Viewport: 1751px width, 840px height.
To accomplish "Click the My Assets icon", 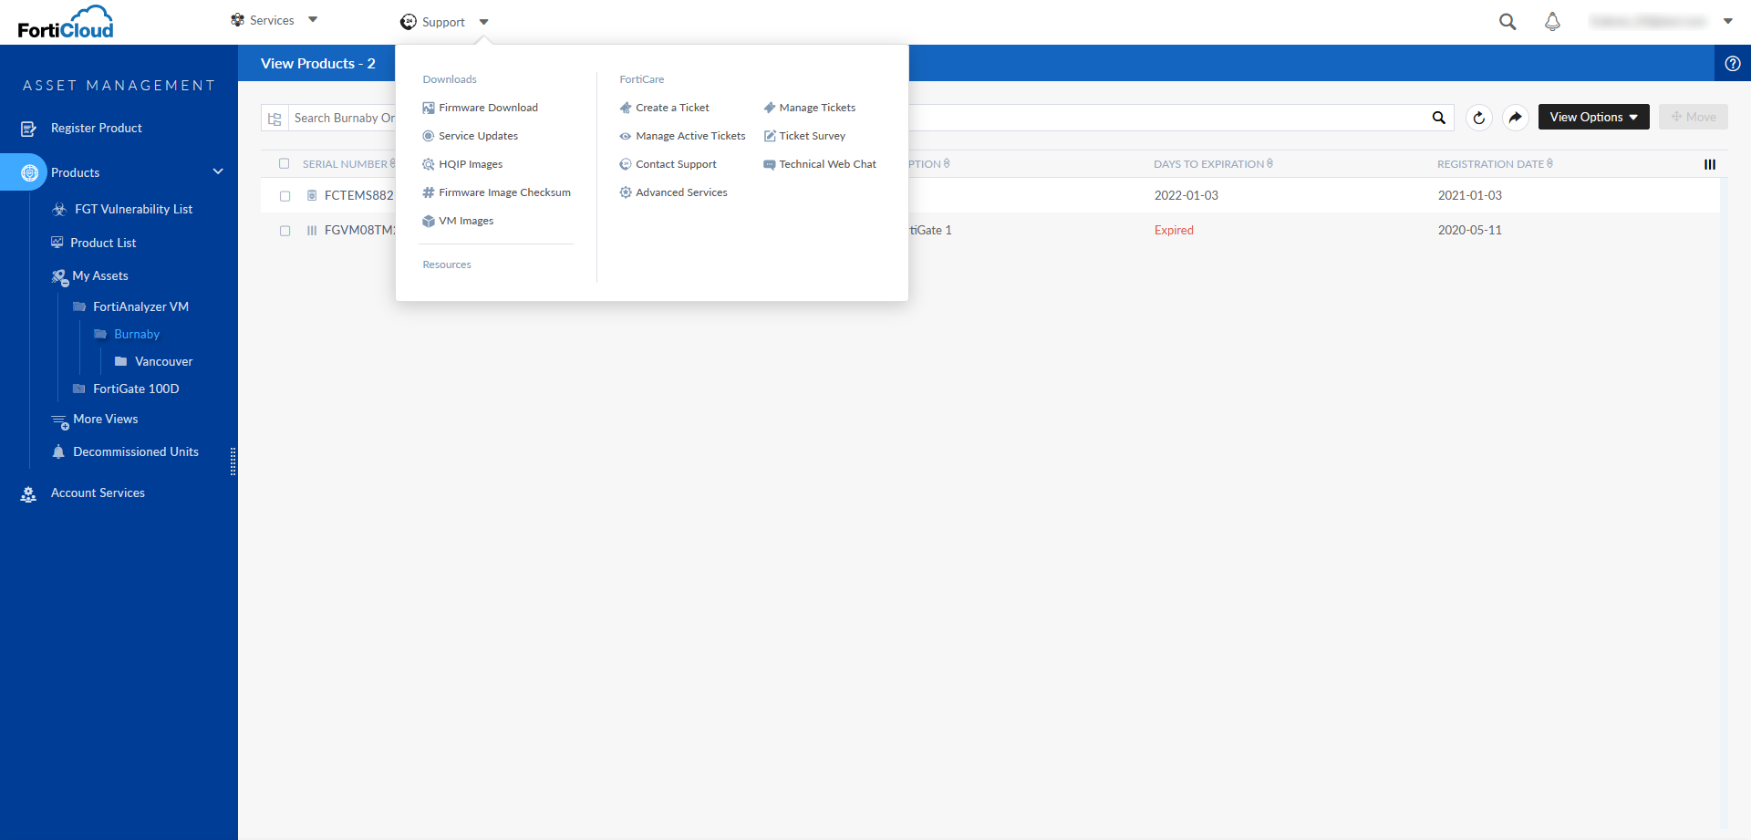I will click(x=59, y=277).
